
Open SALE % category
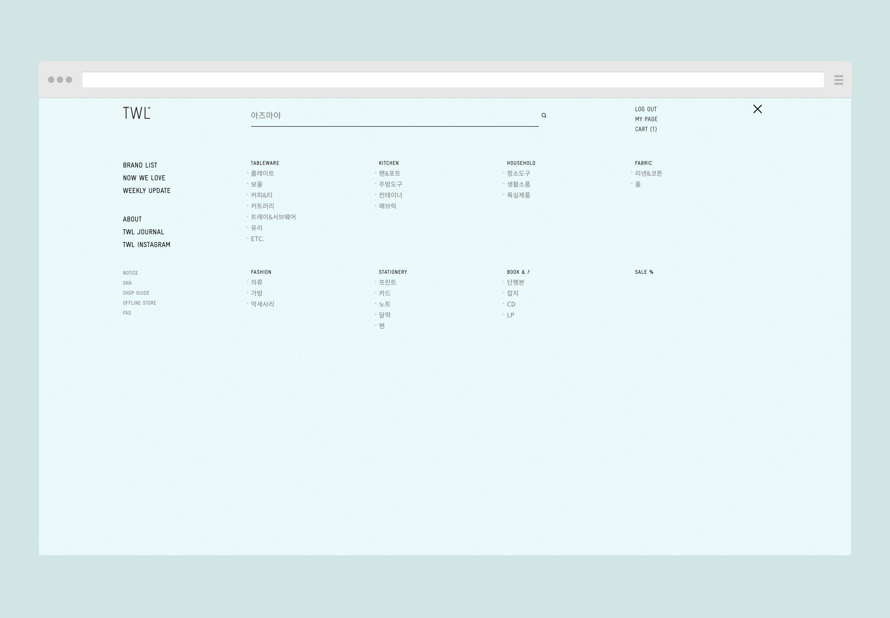pos(643,272)
